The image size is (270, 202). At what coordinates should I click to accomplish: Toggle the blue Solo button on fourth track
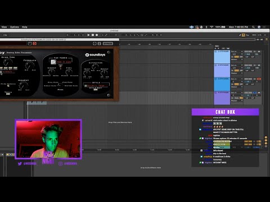[x=255, y=93]
